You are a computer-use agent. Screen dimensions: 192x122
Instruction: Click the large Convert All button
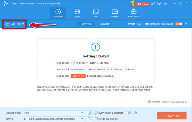pyautogui.click(x=172, y=116)
